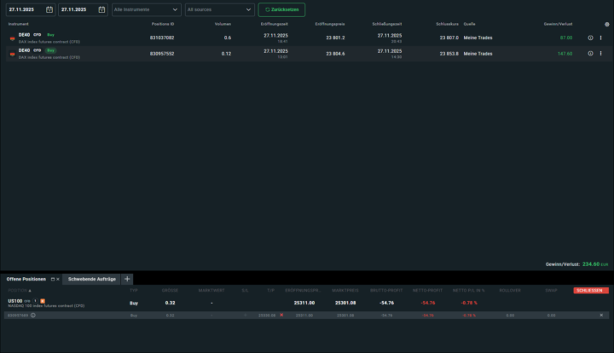Click opening price 23 804.6

coord(336,54)
